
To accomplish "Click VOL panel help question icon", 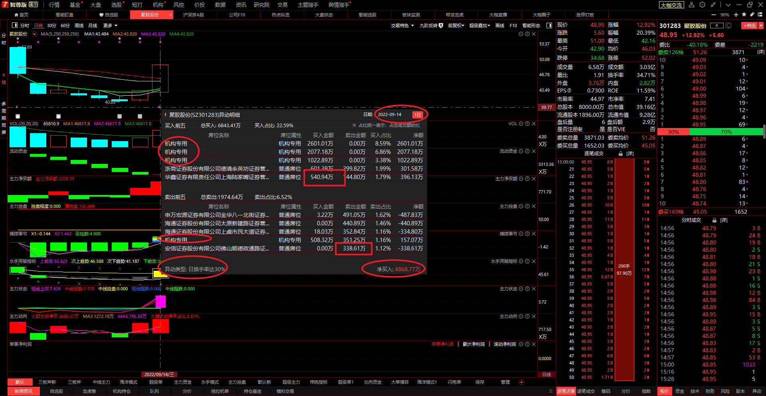I will tap(527, 124).
